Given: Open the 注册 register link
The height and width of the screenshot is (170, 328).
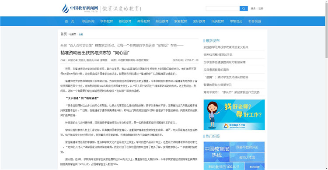Looking at the screenshot, I should click(261, 9).
